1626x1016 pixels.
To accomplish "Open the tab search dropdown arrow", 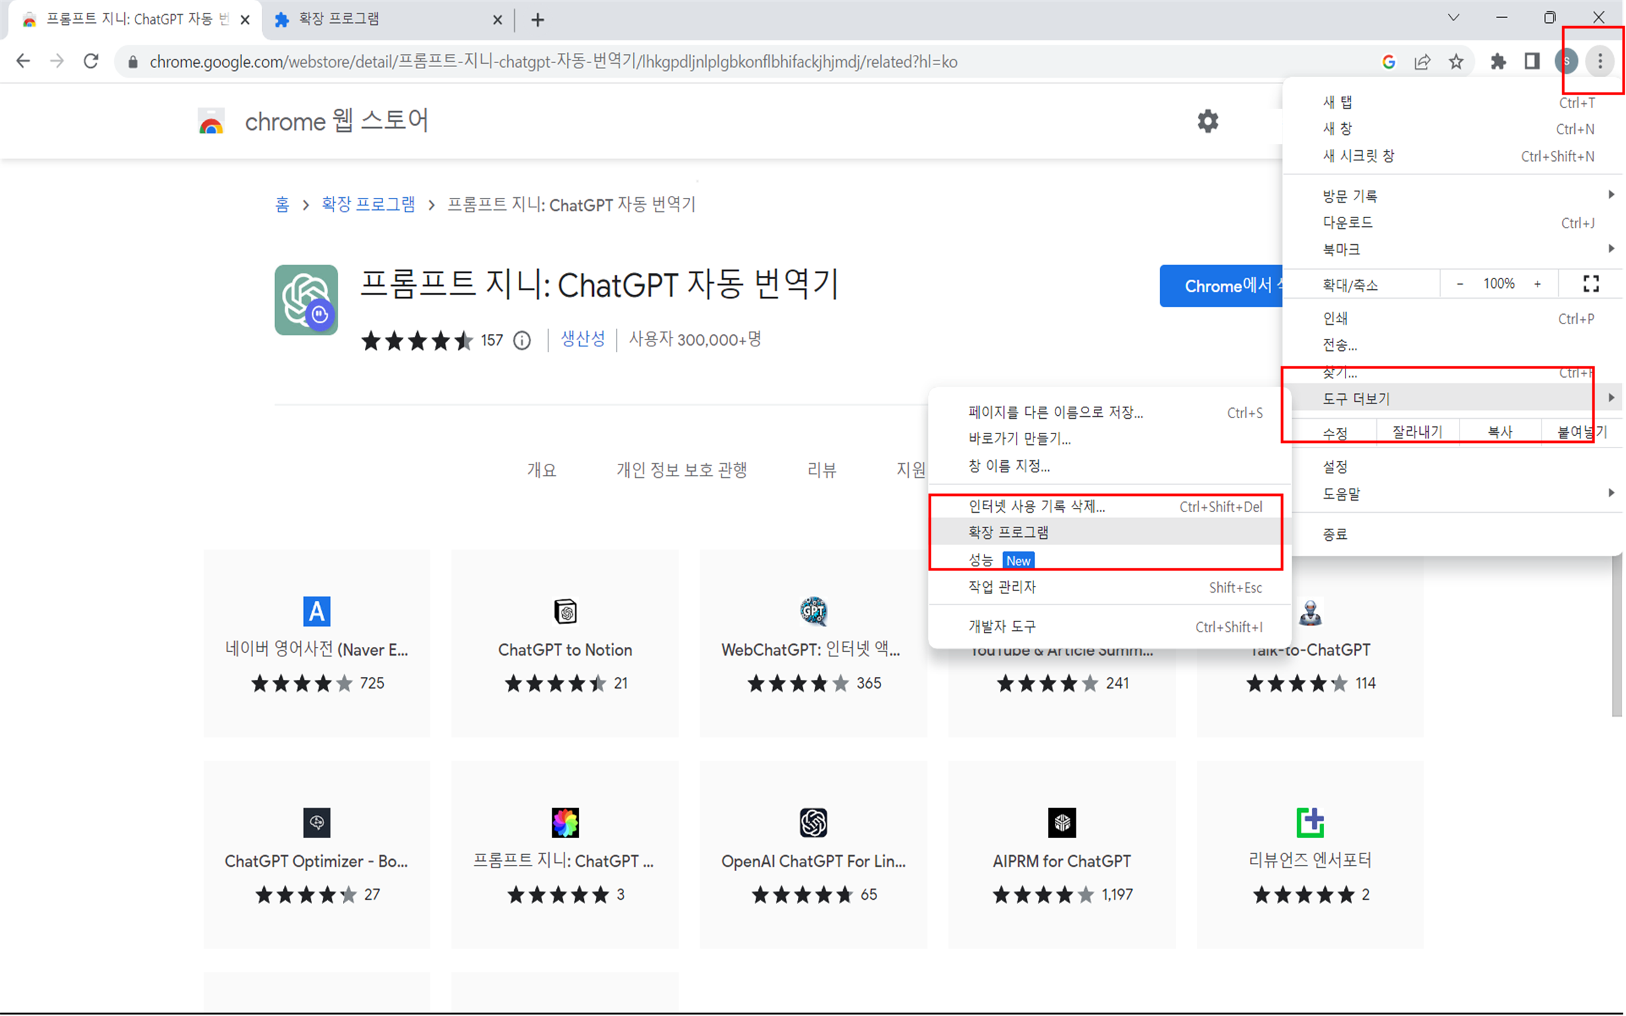I will click(x=1454, y=18).
